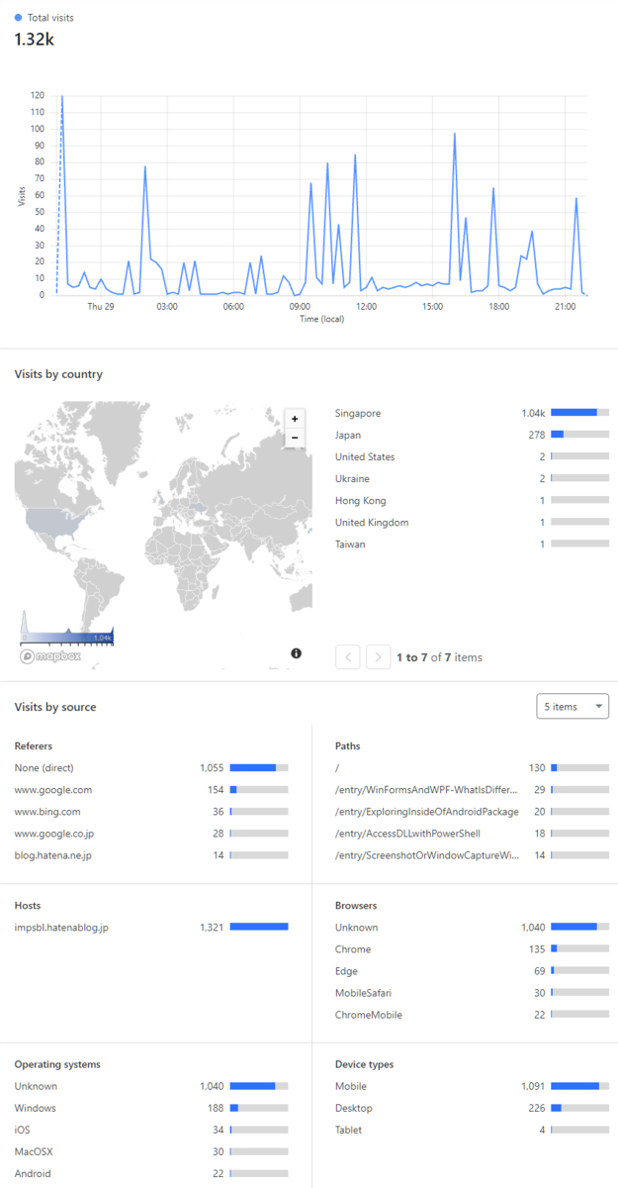Select Mobile device type row

pyautogui.click(x=472, y=1086)
